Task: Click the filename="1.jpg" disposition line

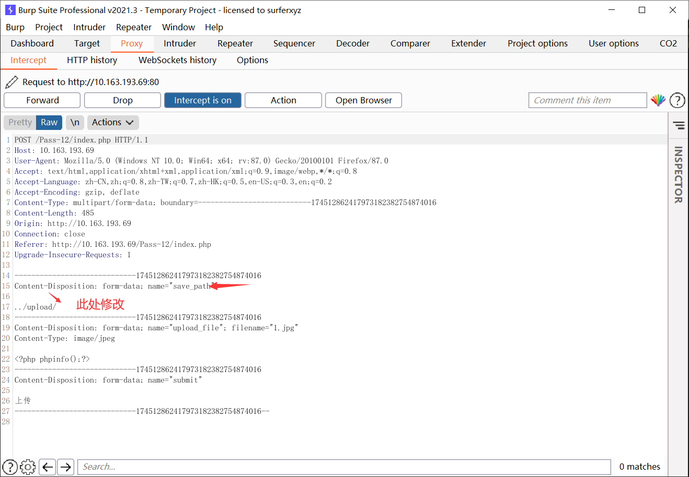Action: [x=156, y=328]
